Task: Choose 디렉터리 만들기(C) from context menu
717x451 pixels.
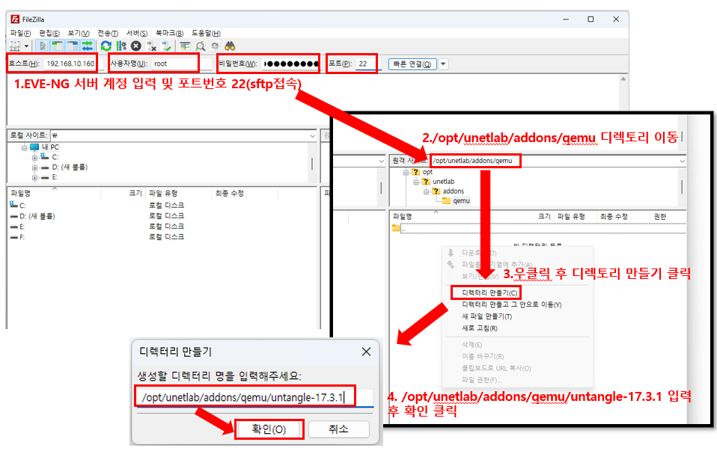Action: 489,293
